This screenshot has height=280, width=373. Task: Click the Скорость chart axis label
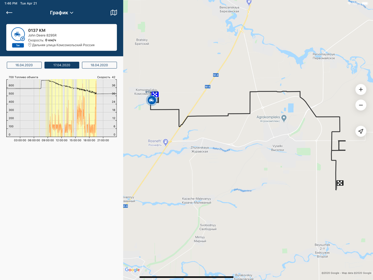(103, 77)
